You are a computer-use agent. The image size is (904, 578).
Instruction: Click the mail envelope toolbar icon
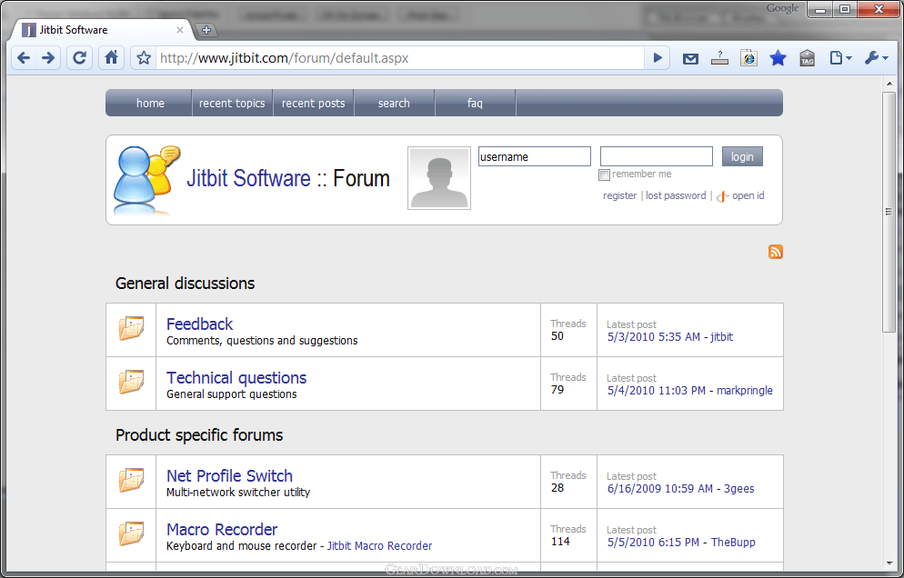coord(690,58)
